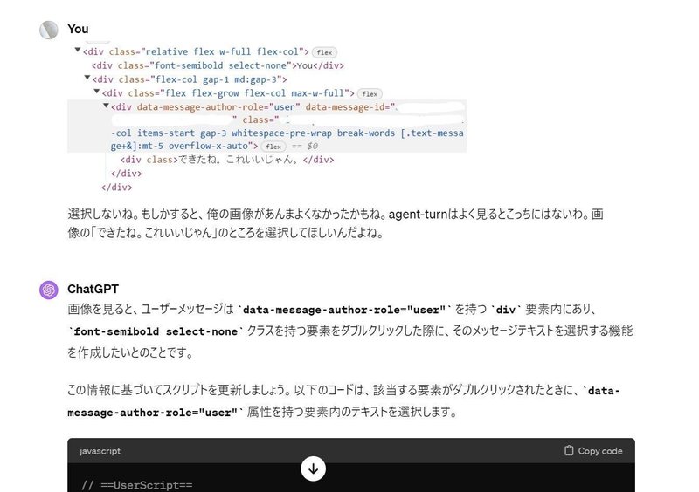This screenshot has height=492, width=699.
Task: Open the pasted DevTools screenshot thumbnail
Action: 267,119
